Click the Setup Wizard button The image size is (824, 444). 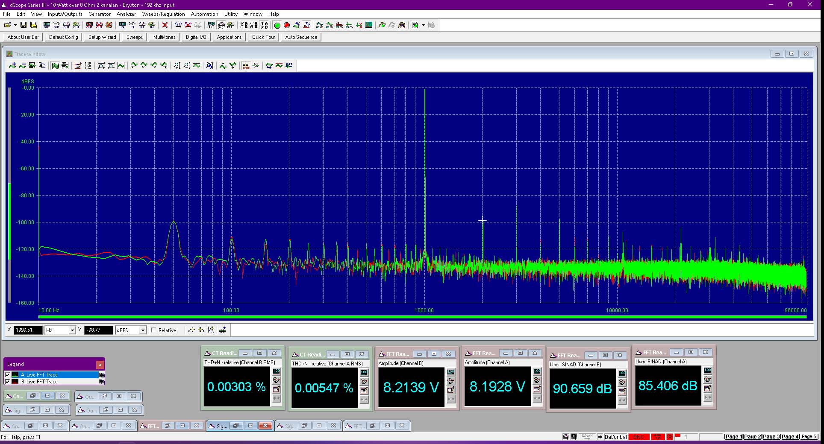[102, 37]
